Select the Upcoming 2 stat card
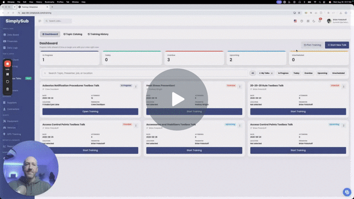 coord(257,58)
